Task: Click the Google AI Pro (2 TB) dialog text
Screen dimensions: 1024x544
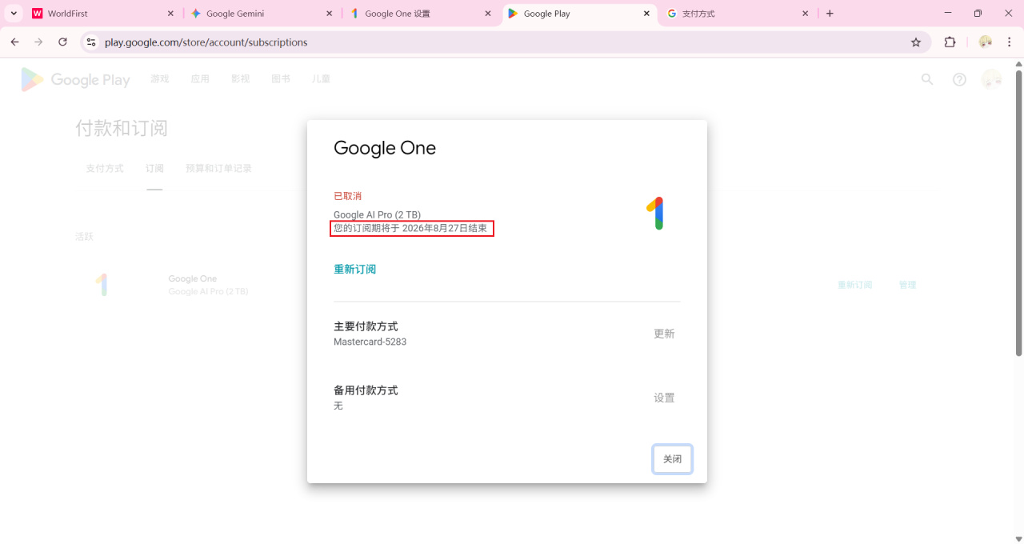Action: [x=377, y=214]
